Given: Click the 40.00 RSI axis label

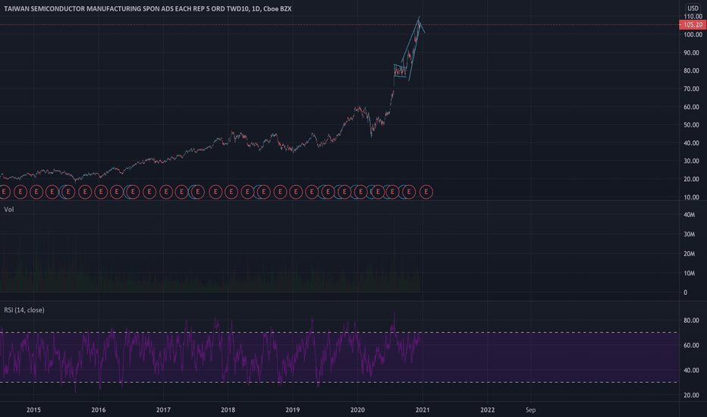Looking at the screenshot, I should pos(691,370).
